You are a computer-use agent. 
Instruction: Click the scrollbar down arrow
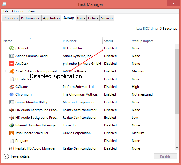click(177, 147)
